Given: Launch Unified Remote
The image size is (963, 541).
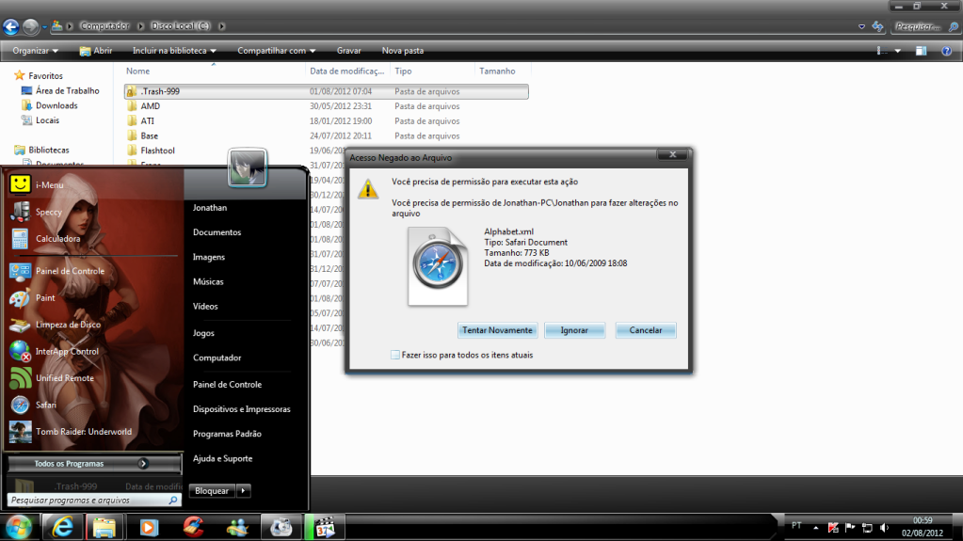Looking at the screenshot, I should tap(64, 377).
